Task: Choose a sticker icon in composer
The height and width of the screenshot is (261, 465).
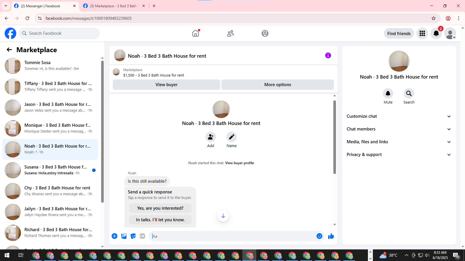Action: pos(133,236)
